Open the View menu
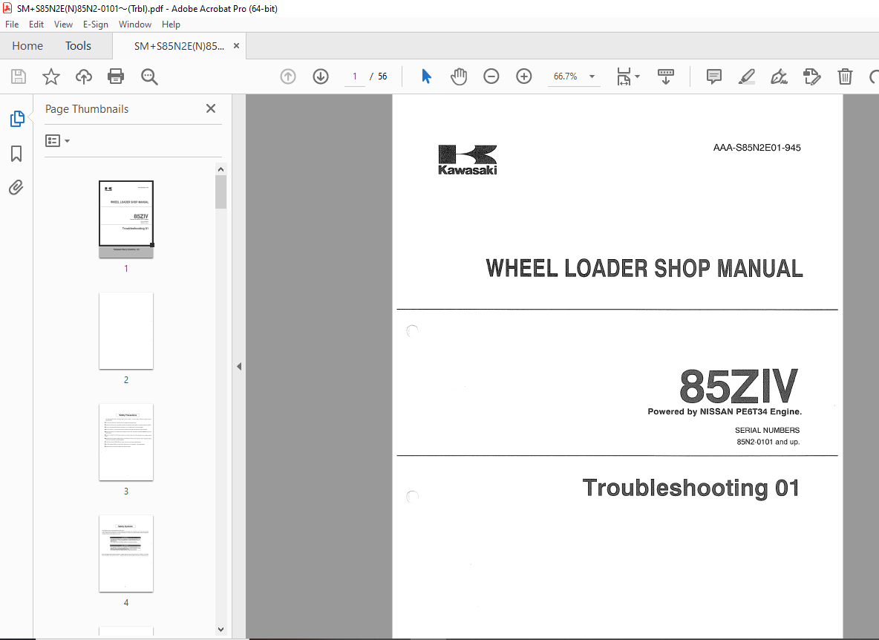The image size is (879, 640). click(x=63, y=25)
